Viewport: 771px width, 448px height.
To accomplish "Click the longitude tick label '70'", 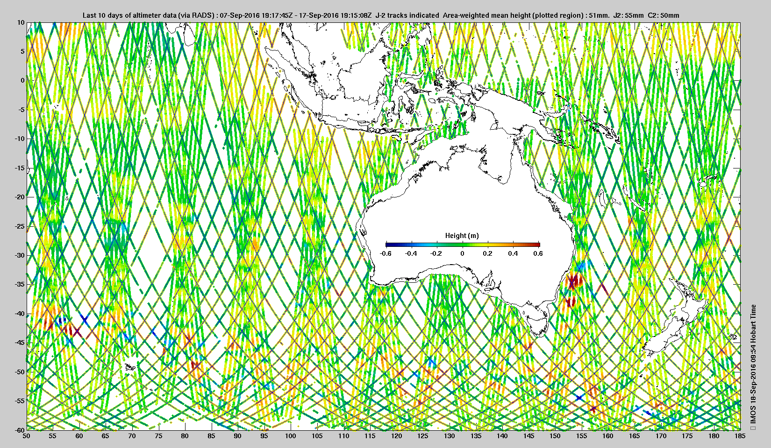I will [132, 436].
